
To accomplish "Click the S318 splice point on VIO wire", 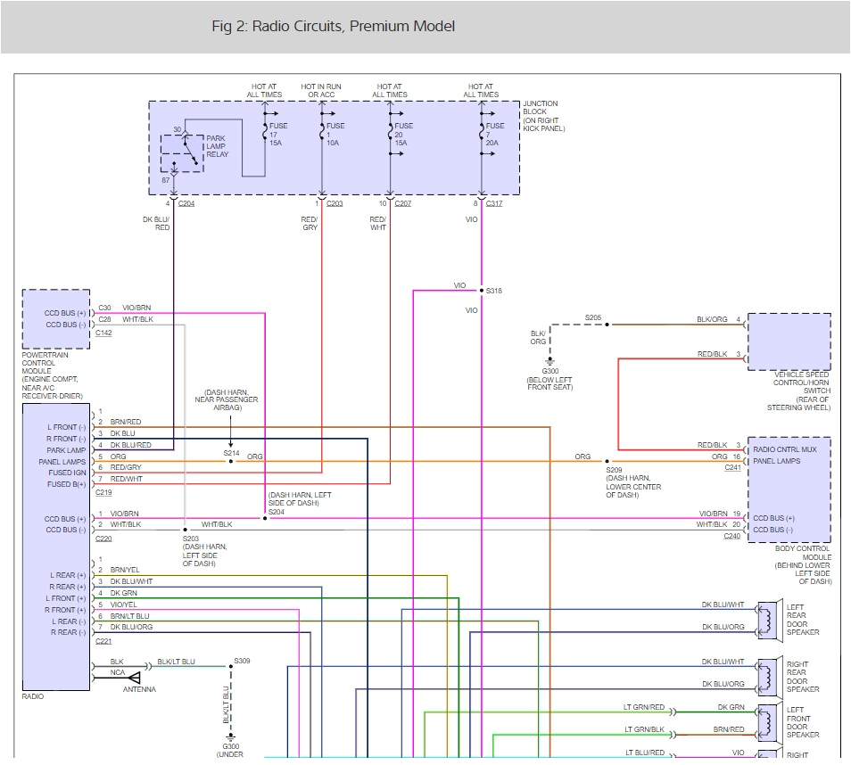I will (x=482, y=291).
